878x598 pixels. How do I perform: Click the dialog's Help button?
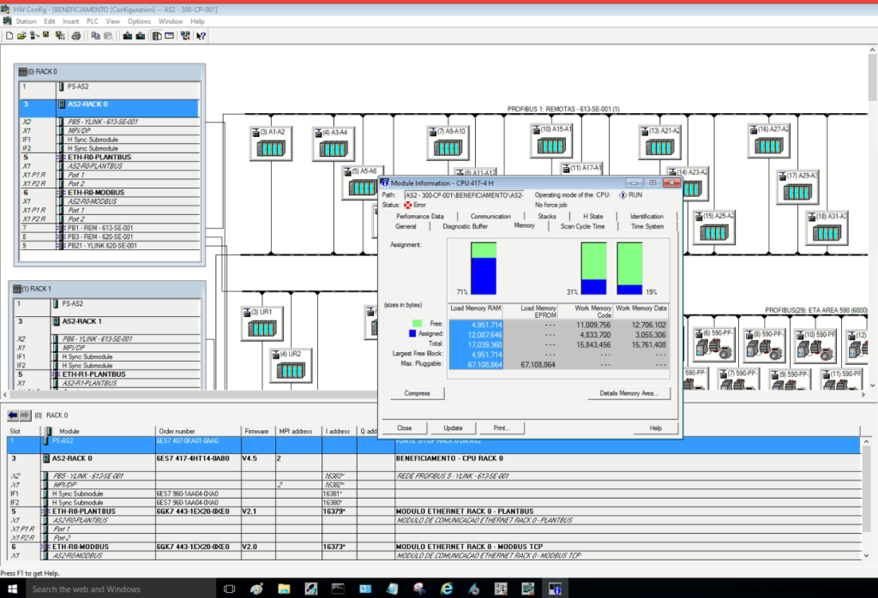pos(656,428)
